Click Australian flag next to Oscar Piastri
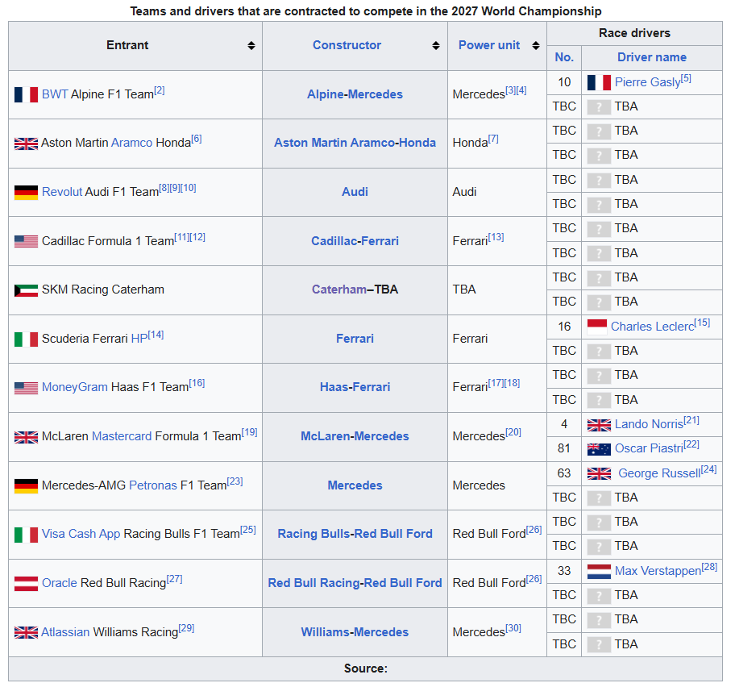The height and width of the screenshot is (683, 735). (x=599, y=449)
